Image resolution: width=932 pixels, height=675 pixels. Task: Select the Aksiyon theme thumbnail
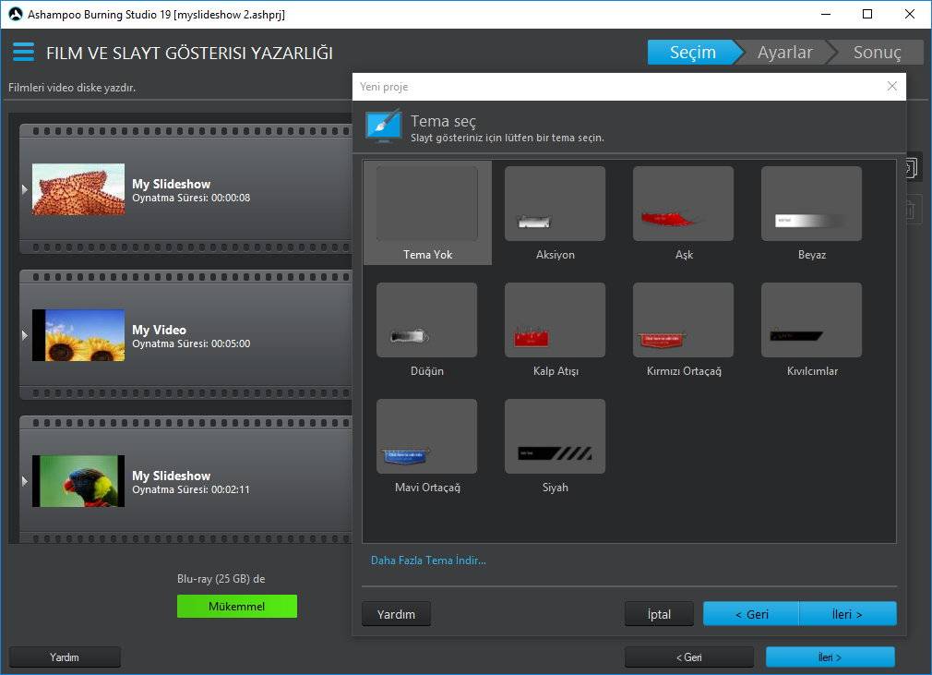tap(555, 204)
